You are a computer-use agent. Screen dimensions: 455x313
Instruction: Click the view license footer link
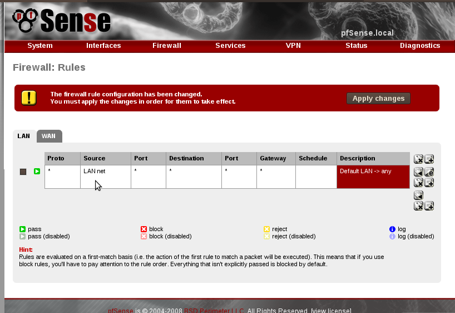tap(331, 310)
